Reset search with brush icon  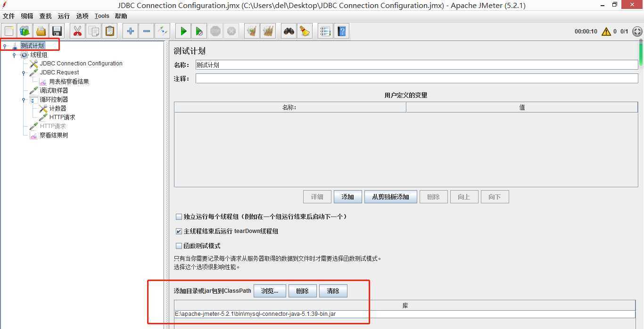(x=305, y=31)
